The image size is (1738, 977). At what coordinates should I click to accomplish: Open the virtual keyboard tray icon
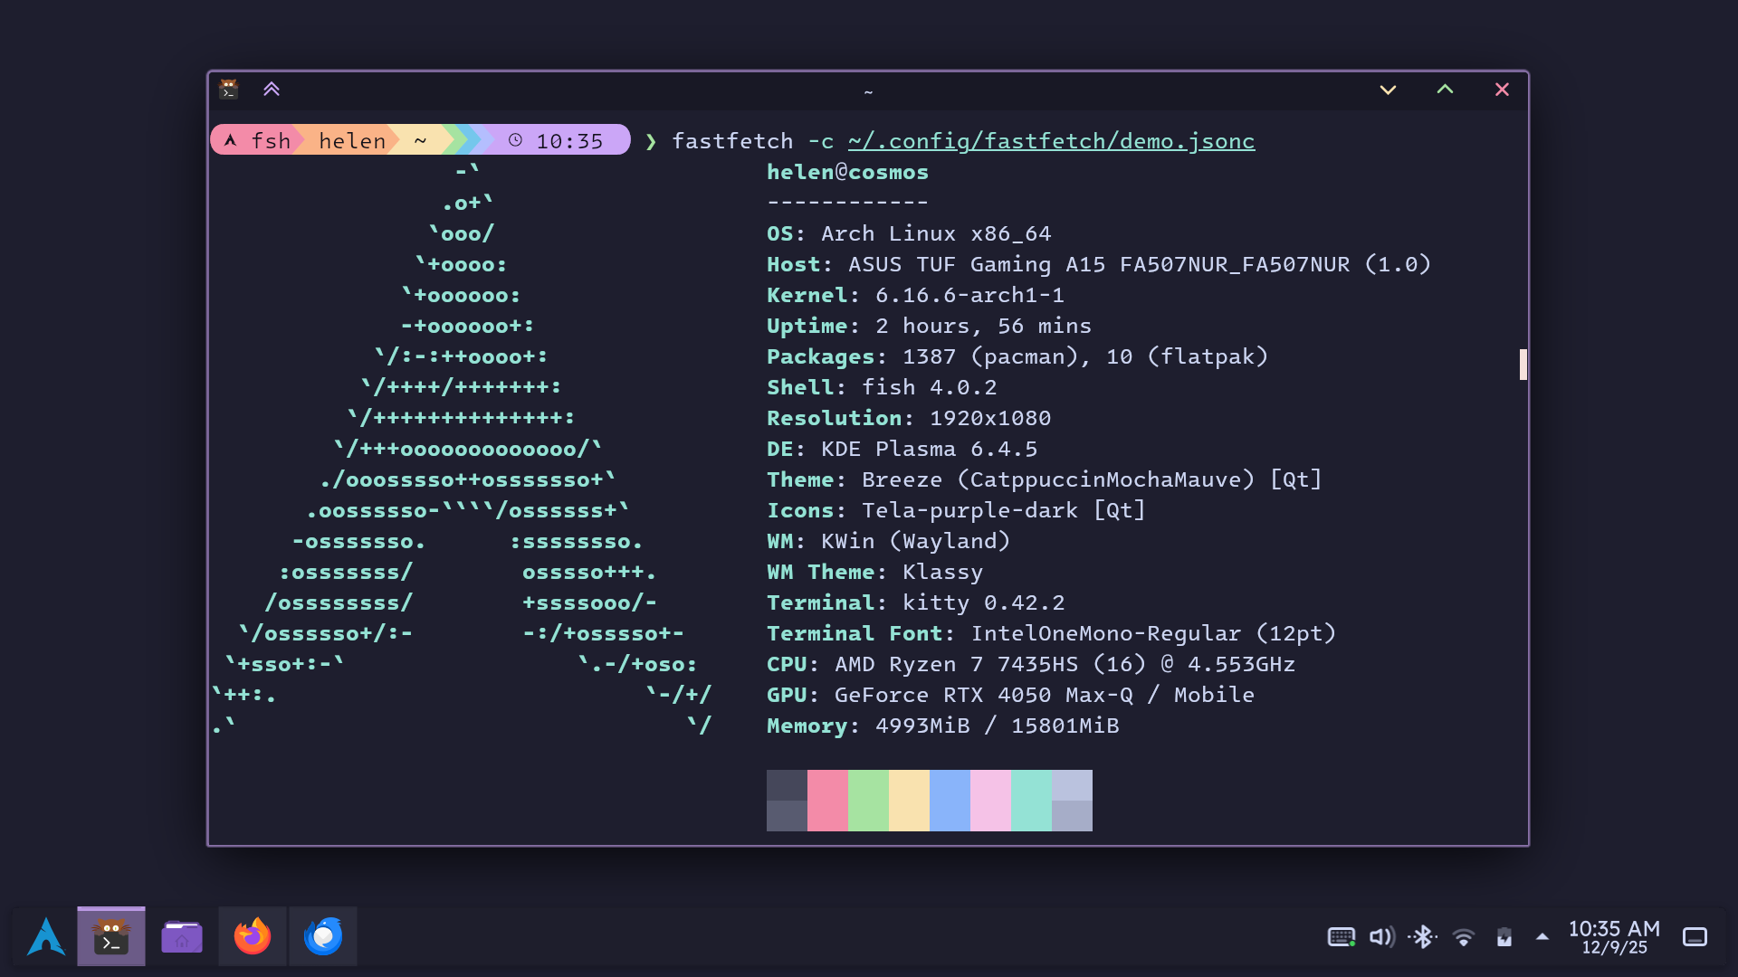pyautogui.click(x=1341, y=937)
